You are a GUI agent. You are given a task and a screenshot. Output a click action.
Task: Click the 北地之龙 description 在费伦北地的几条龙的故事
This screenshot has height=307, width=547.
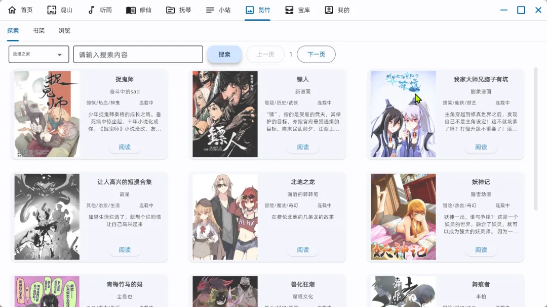[x=303, y=217]
